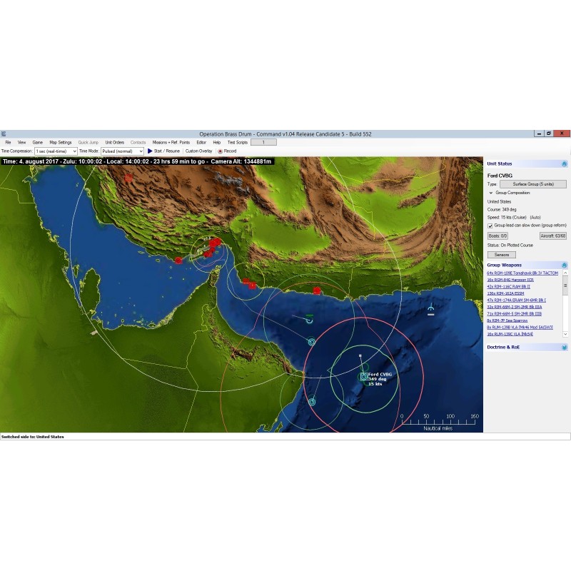Click the Aircraft: 63/68 button
This screenshot has width=571, height=571.
click(552, 236)
